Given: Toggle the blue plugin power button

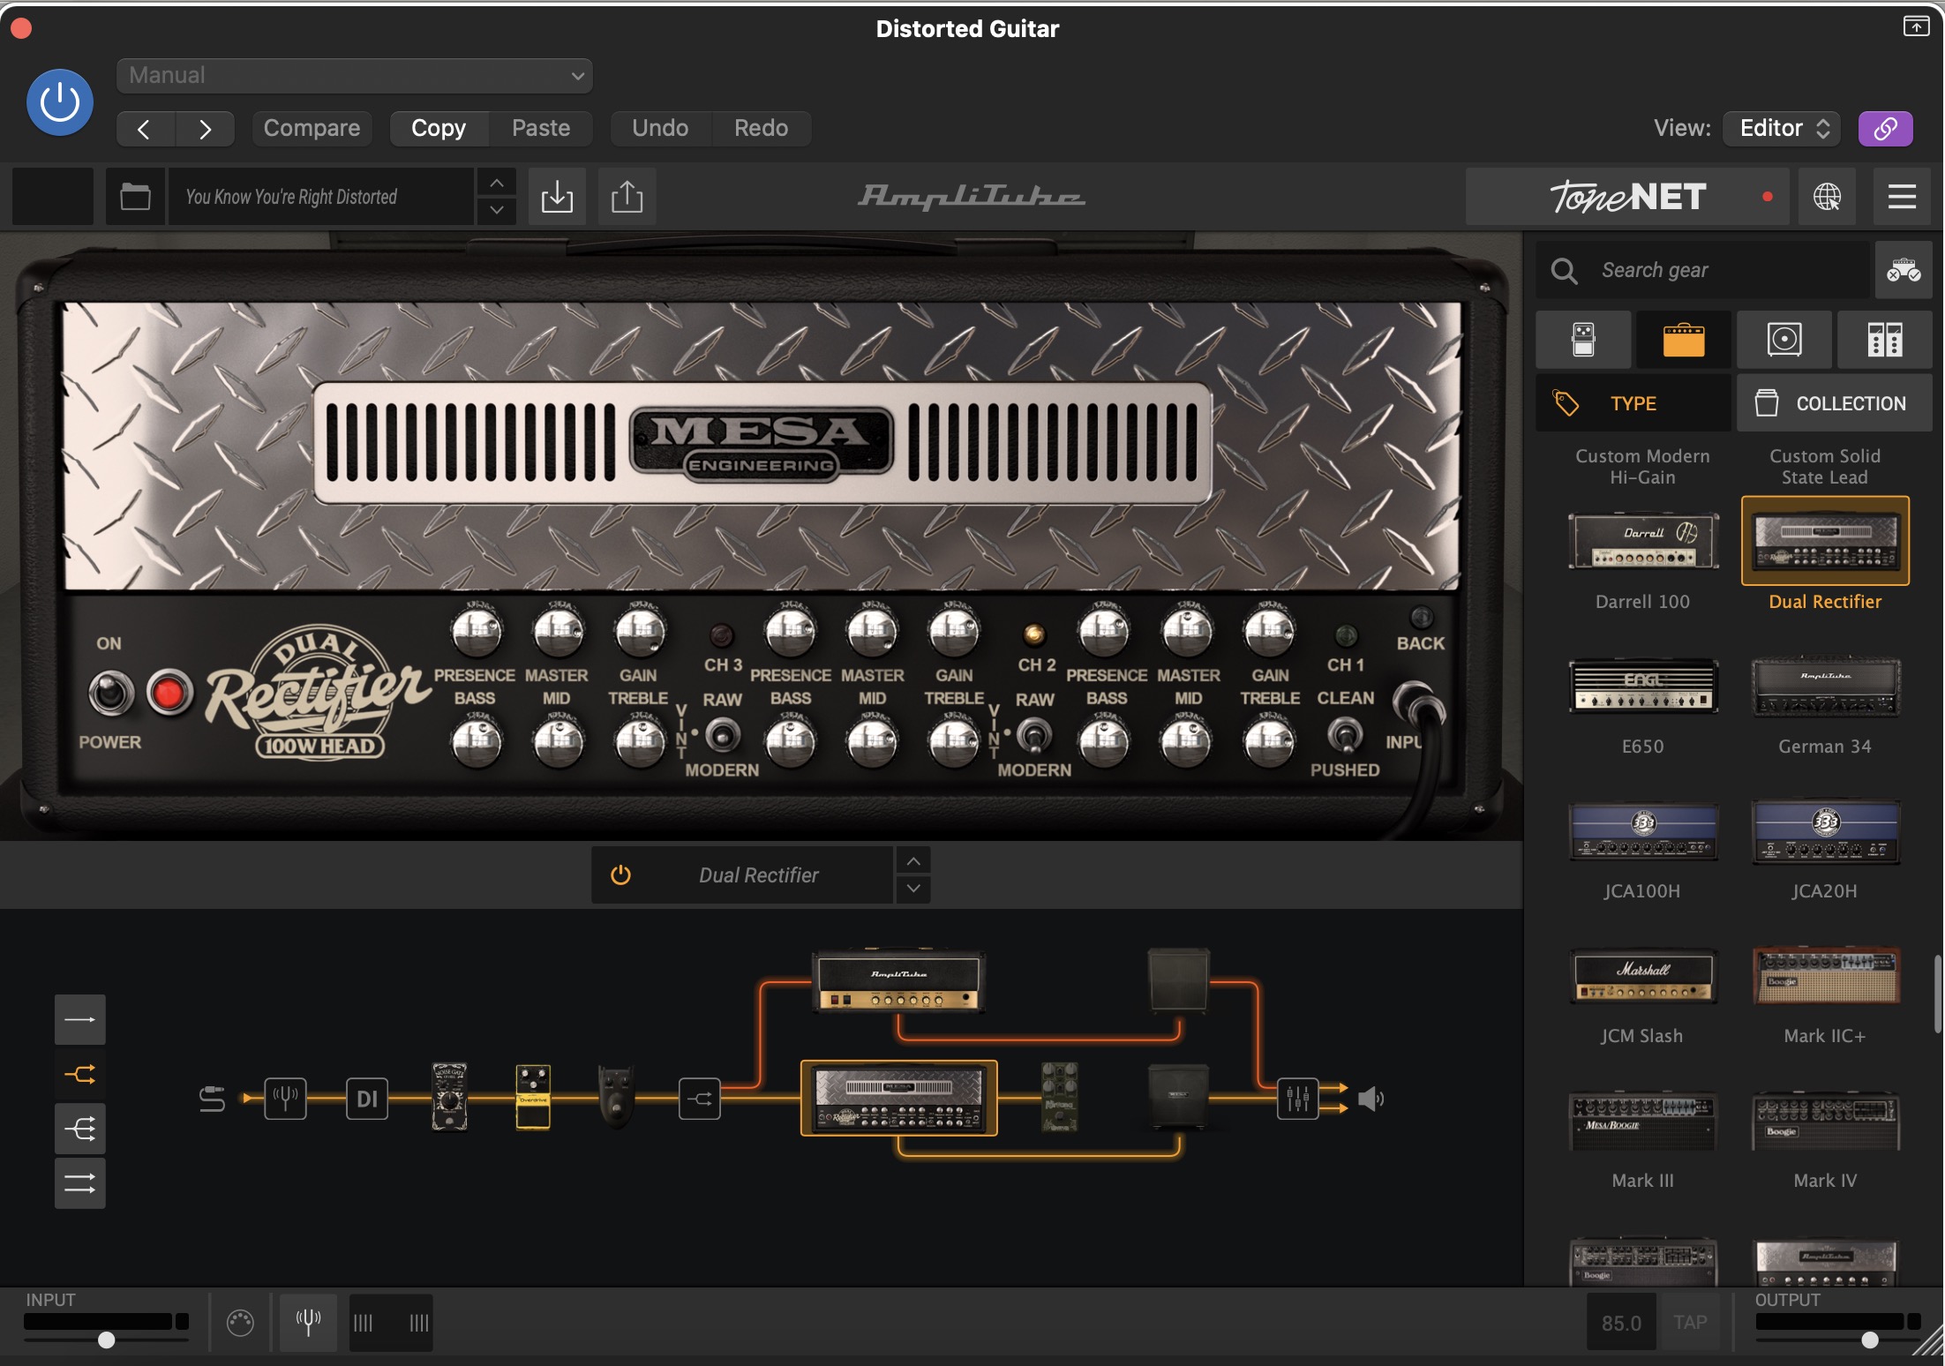Looking at the screenshot, I should [60, 102].
